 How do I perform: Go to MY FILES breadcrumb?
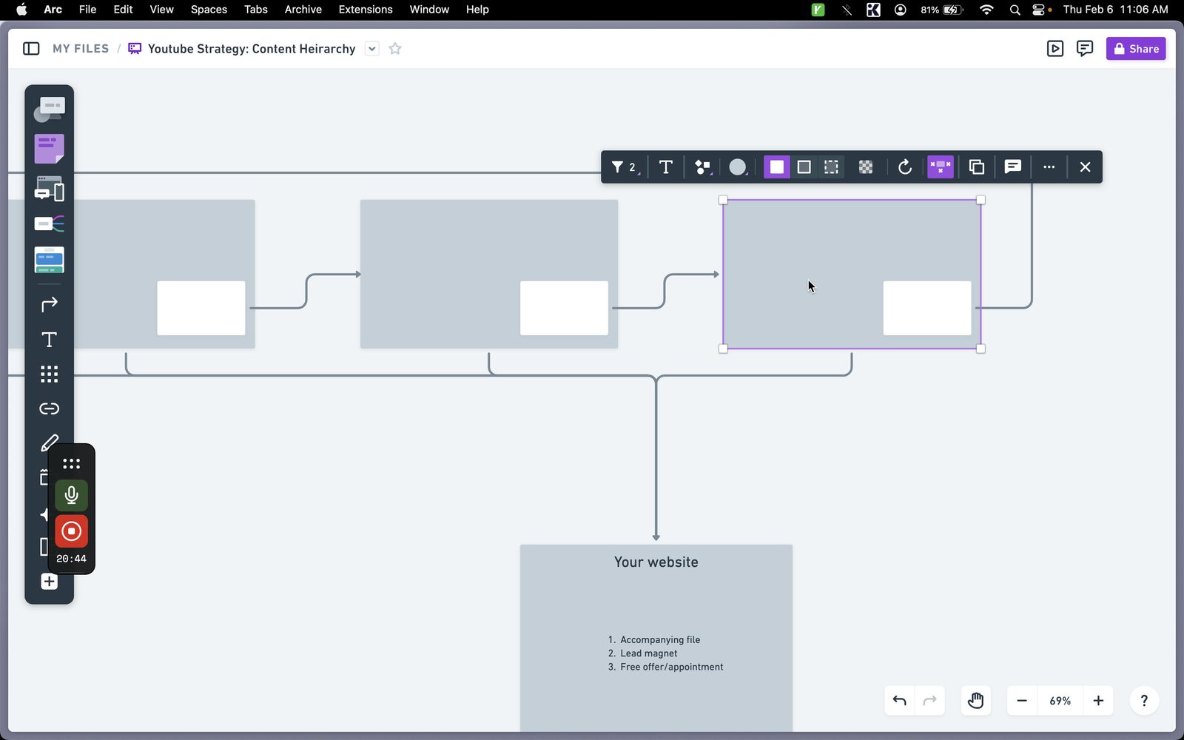(x=81, y=49)
